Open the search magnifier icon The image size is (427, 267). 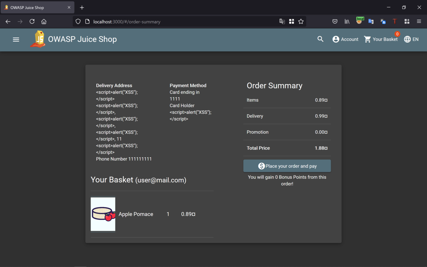click(x=321, y=39)
